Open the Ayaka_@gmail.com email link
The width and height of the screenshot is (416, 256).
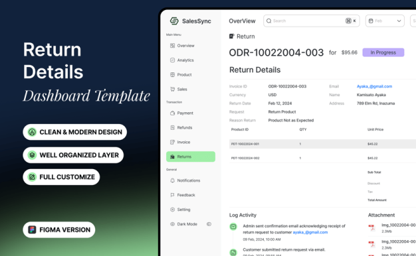374,86
